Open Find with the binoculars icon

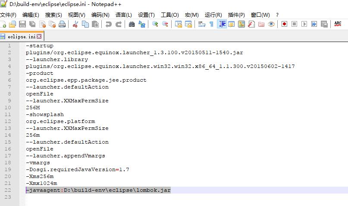pyautogui.click(x=132, y=24)
